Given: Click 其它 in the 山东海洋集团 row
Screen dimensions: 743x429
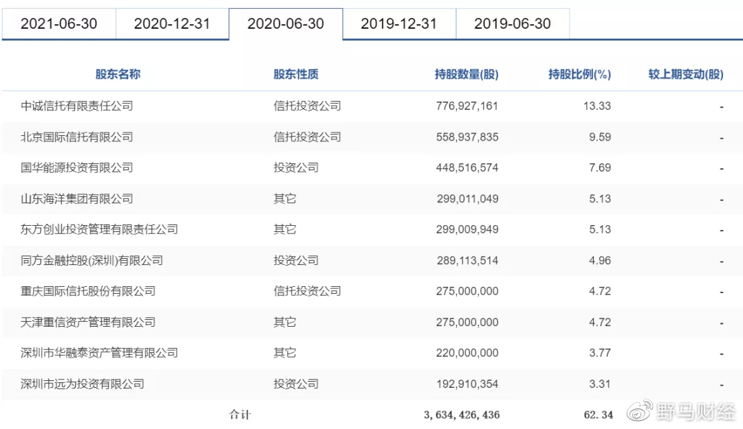Looking at the screenshot, I should [x=285, y=198].
